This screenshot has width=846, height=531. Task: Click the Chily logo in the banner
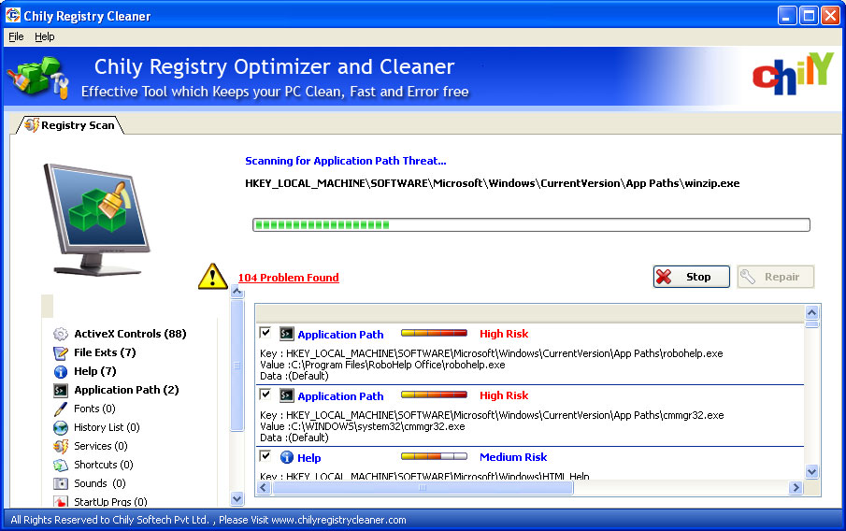[793, 75]
